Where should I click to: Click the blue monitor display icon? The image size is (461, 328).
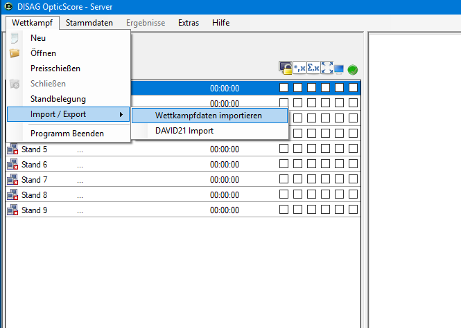point(340,69)
